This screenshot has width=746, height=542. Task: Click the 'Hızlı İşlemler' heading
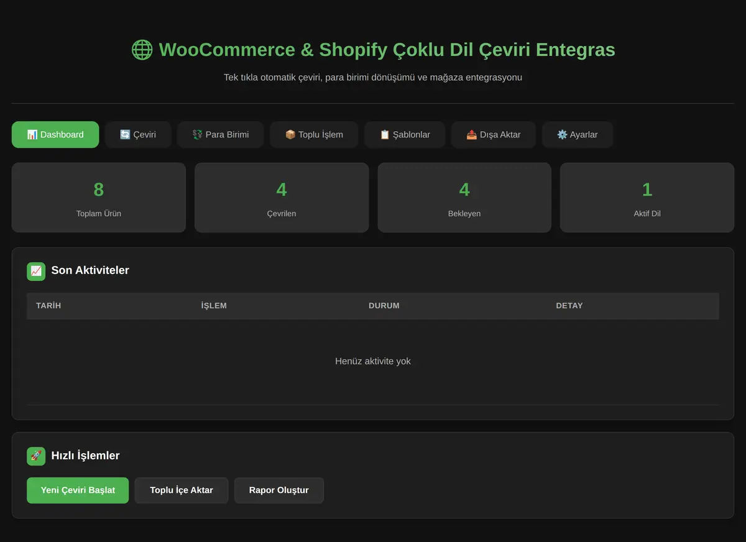point(85,456)
